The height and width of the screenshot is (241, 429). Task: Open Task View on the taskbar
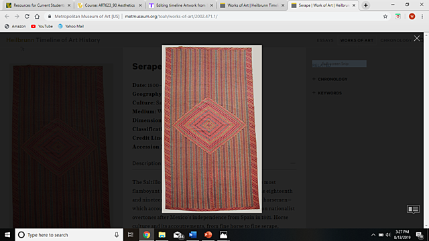(131, 235)
